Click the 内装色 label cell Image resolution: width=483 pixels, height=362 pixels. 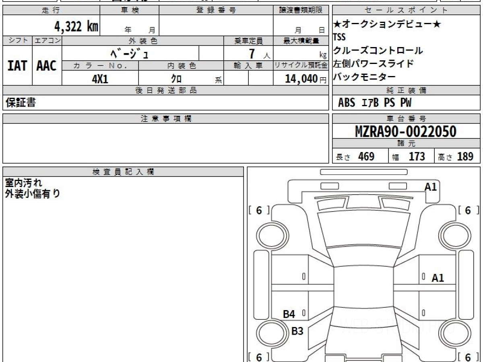coord(181,66)
